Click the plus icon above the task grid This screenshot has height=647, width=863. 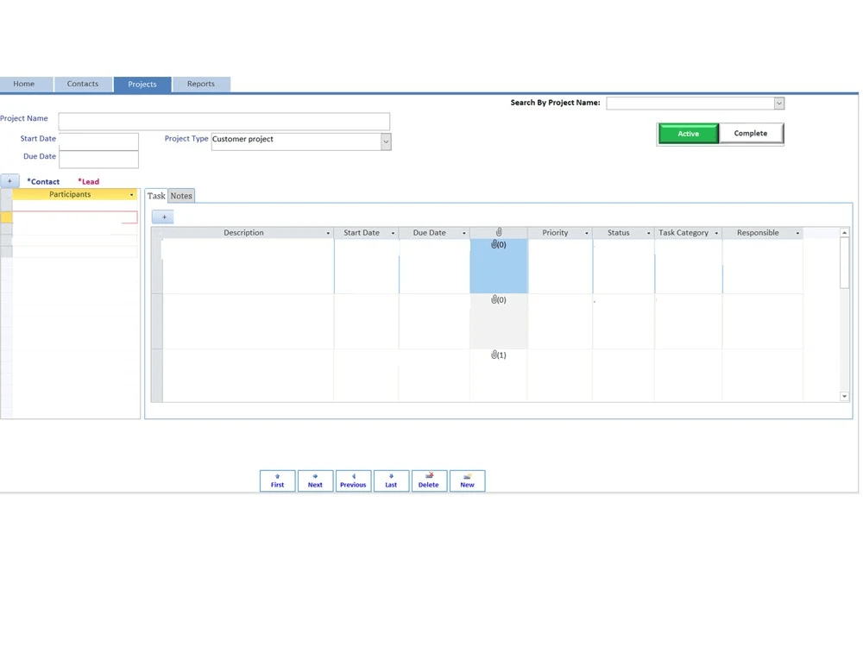click(162, 217)
